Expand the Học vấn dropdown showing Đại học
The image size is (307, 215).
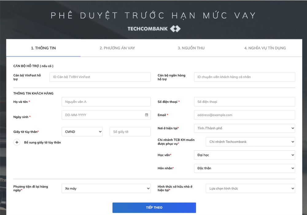click(x=245, y=155)
